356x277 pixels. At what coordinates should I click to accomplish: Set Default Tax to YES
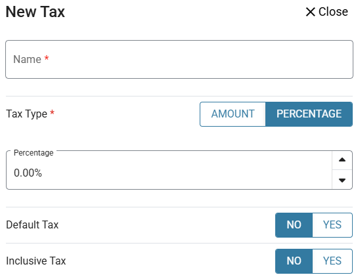click(x=332, y=225)
